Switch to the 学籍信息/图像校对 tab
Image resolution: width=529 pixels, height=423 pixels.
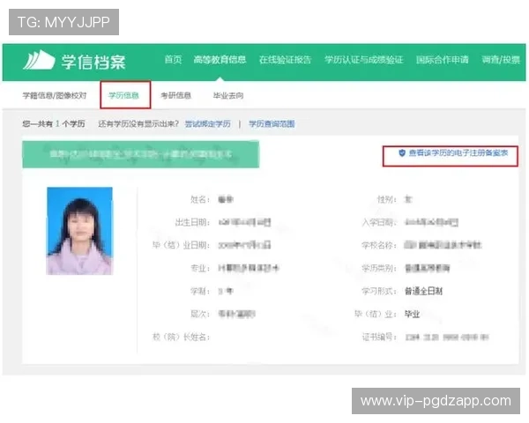pos(55,94)
